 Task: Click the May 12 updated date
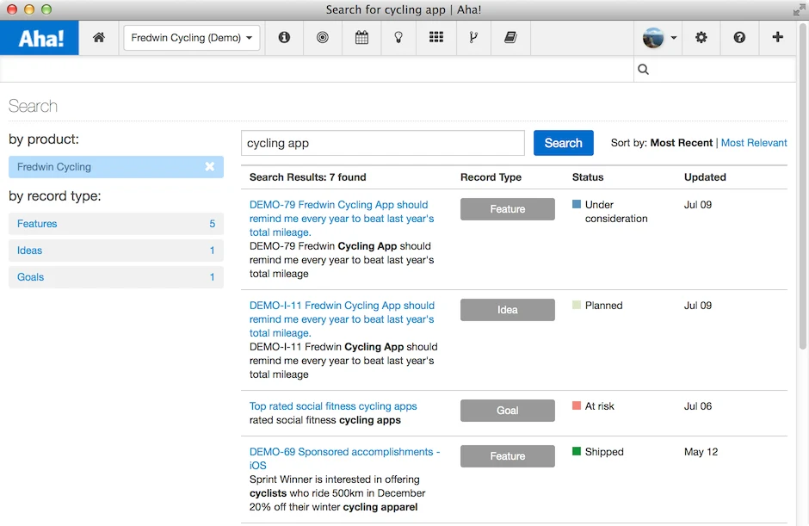pos(701,452)
